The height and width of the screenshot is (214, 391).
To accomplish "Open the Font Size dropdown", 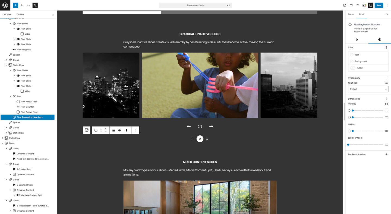I will click(x=368, y=89).
